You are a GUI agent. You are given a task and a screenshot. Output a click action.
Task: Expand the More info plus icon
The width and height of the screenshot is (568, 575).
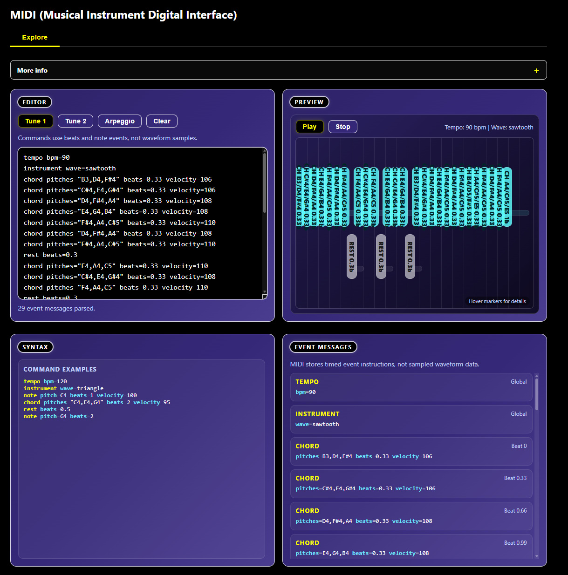tap(536, 71)
